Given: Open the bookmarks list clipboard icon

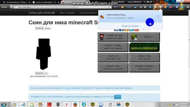Looking at the screenshot, I should pyautogui.click(x=145, y=7).
